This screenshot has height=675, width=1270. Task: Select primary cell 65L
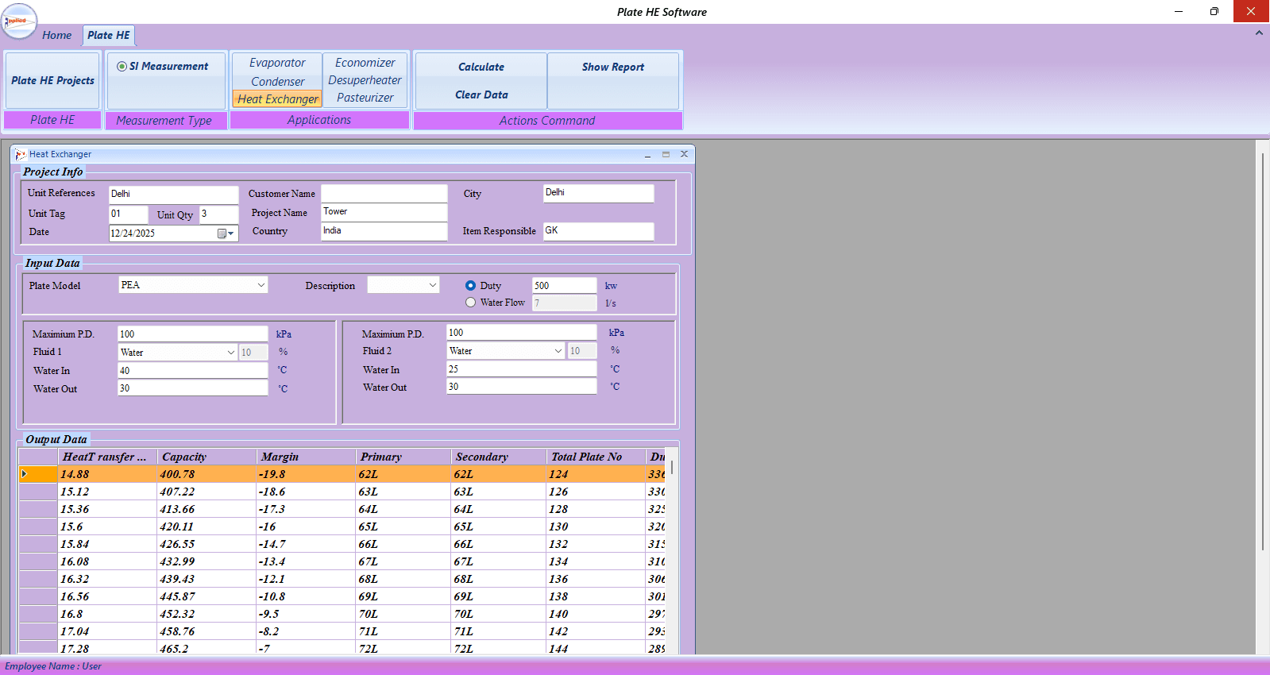pyautogui.click(x=403, y=526)
